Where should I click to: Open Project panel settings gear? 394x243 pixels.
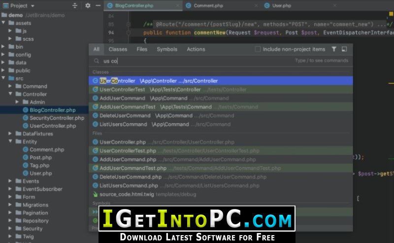click(x=88, y=5)
